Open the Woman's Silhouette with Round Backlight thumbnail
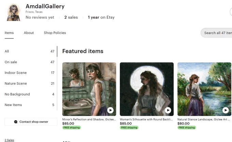Viewport: 232px width, 142px height. coord(147,89)
